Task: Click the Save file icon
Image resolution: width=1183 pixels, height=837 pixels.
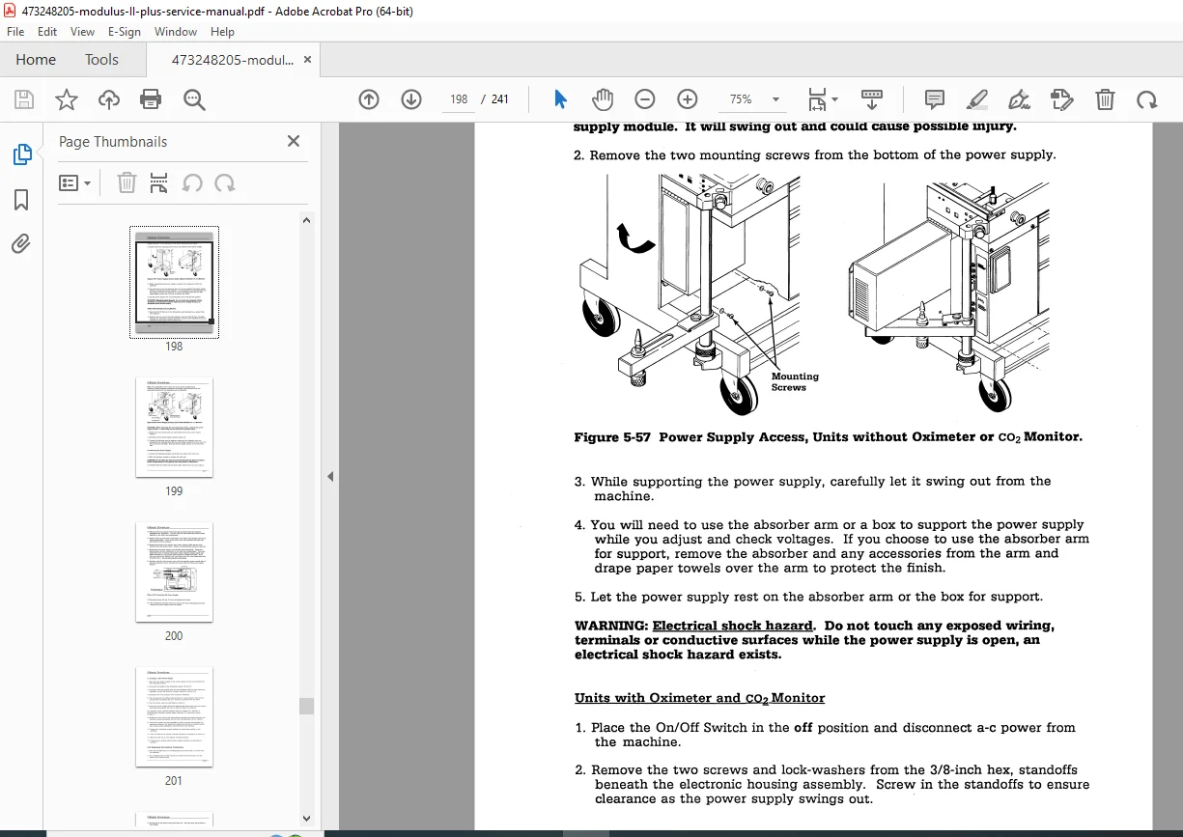Action: click(x=24, y=99)
